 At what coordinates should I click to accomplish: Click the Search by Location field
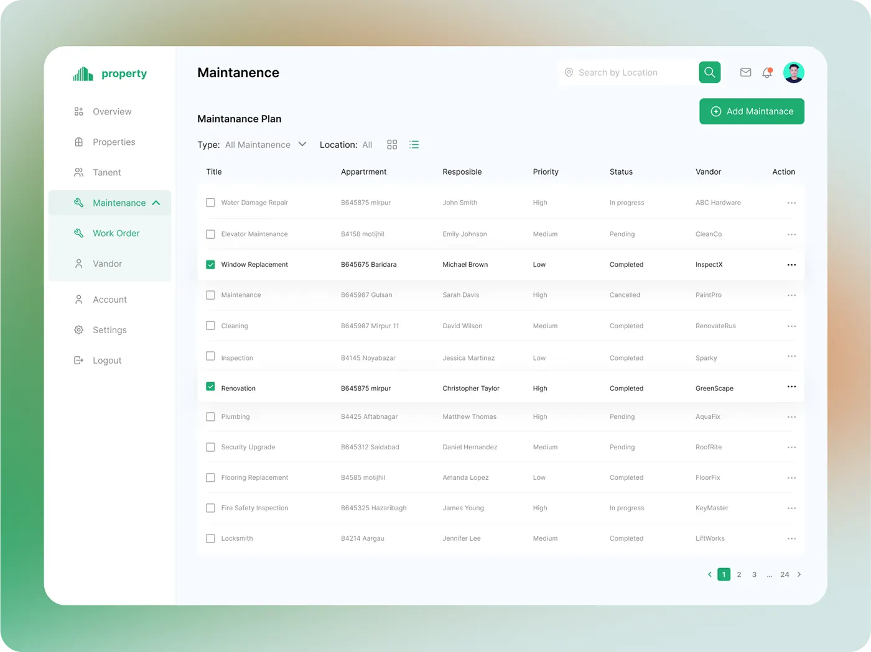tap(628, 73)
